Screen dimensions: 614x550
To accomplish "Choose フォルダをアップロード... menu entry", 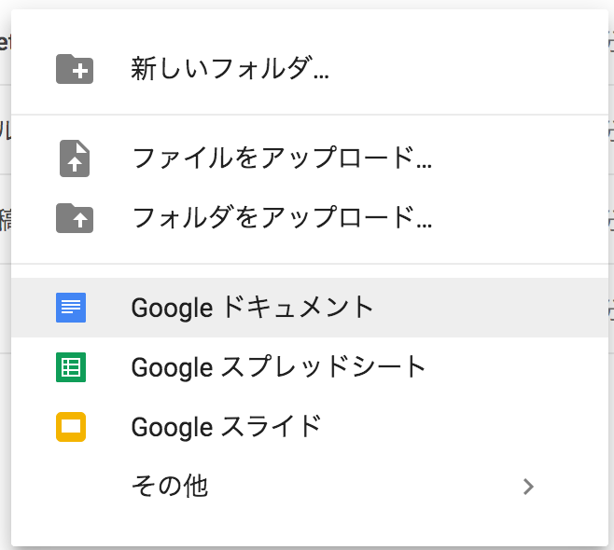I will (x=310, y=218).
